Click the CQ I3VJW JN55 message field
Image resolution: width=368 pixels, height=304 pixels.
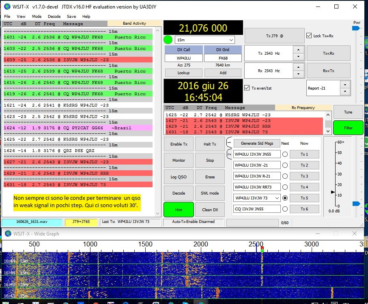coord(257,209)
